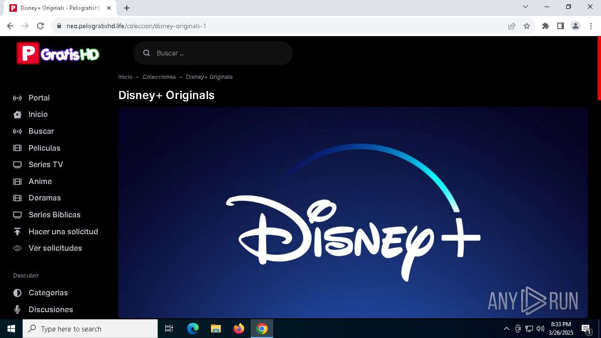Show hidden system tray icons
Screen dimensions: 601x338
click(507, 329)
